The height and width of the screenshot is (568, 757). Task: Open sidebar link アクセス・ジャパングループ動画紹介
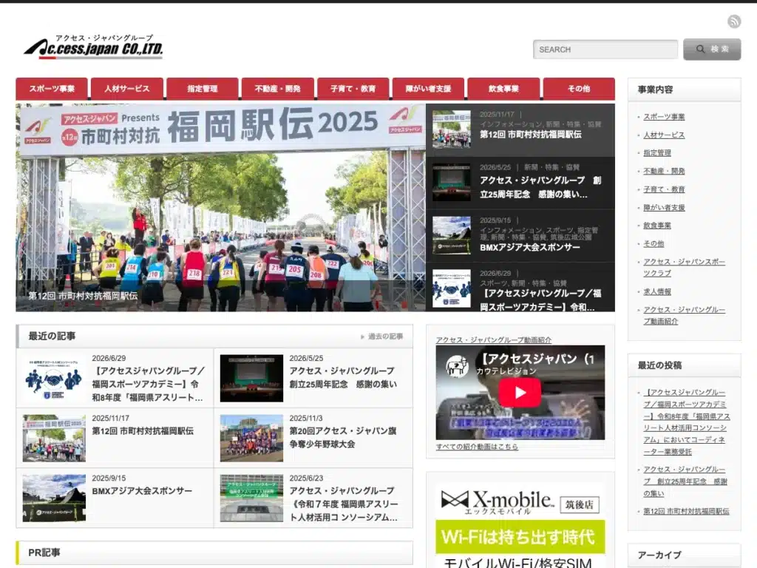point(684,315)
